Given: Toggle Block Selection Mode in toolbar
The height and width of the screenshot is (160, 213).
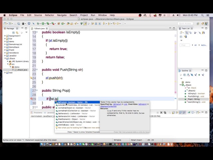Looking at the screenshot, I should tap(96, 24).
